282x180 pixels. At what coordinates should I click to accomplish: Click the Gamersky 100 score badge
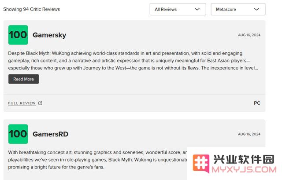[18, 35]
